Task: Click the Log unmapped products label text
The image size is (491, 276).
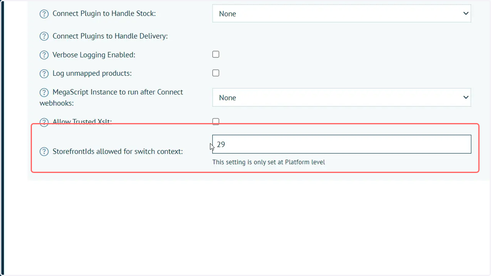Action: tap(92, 74)
